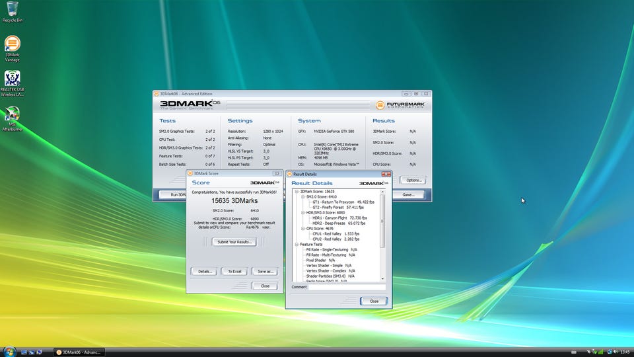Open the Windows Start menu orb
Screen dimensions: 634x357
pos(9,350)
